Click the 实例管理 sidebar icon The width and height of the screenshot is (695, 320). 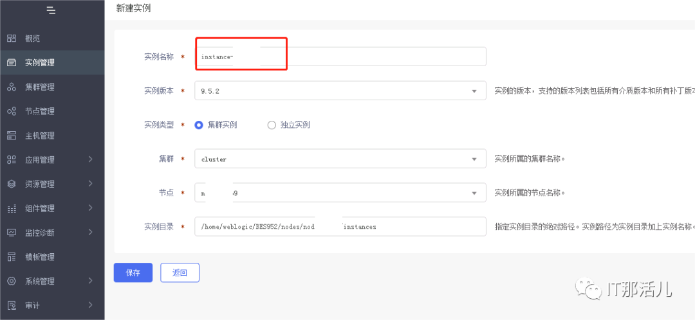pyautogui.click(x=12, y=63)
